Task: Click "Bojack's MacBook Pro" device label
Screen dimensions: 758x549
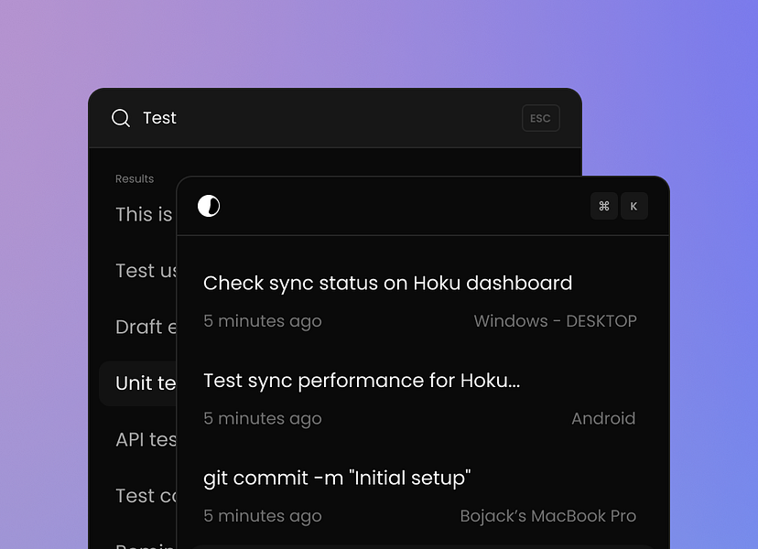Action: [x=547, y=516]
